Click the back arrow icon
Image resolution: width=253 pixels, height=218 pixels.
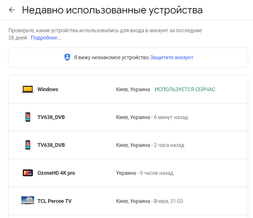[x=12, y=10]
